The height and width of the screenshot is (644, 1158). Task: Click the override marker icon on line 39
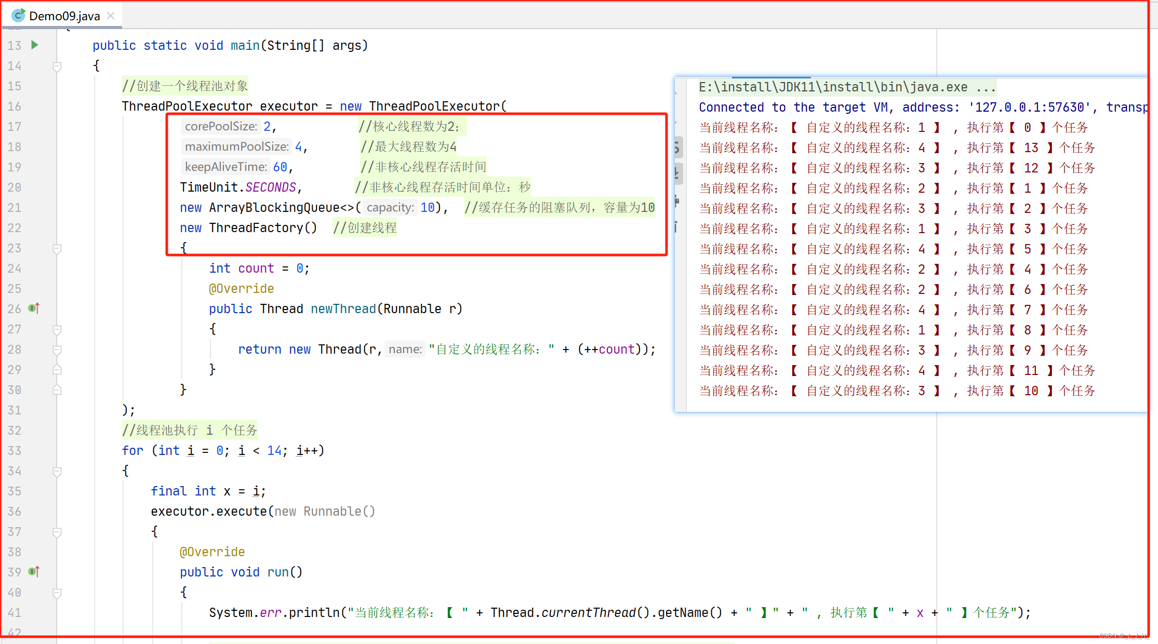coord(34,572)
